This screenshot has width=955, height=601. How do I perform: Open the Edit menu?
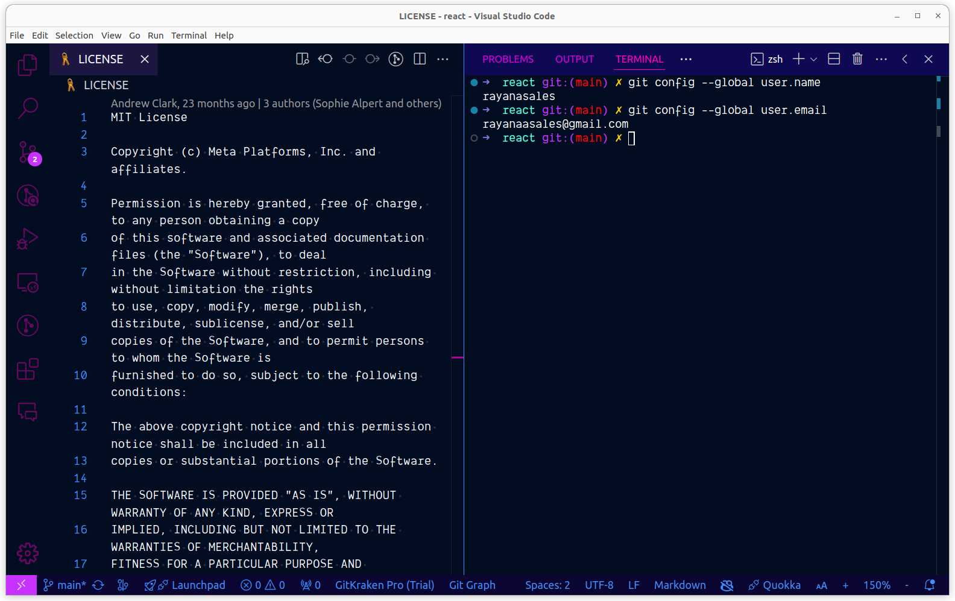pos(40,36)
